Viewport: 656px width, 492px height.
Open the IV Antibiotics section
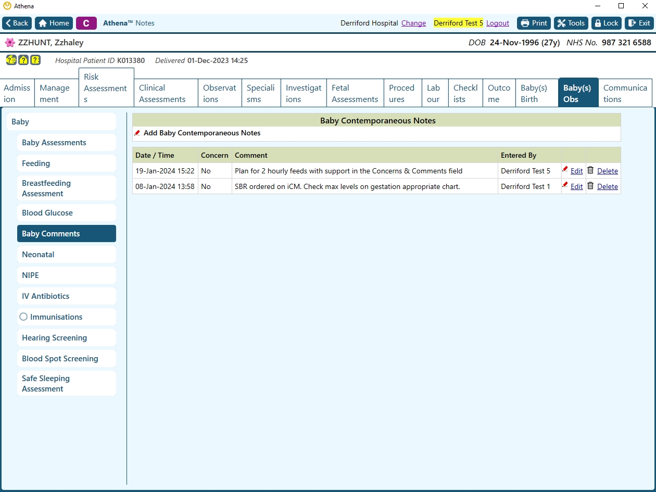tap(66, 296)
